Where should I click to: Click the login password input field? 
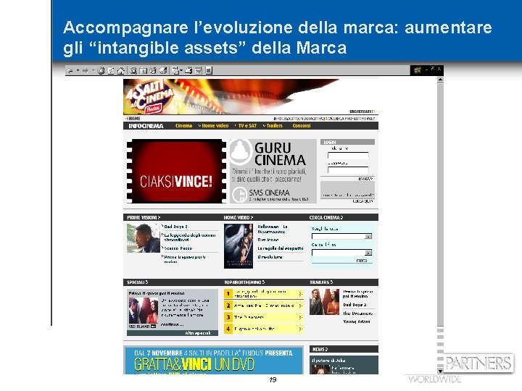coord(348,170)
